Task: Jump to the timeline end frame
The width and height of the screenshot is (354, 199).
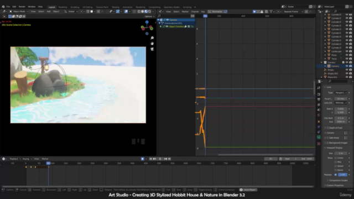Action: point(169,159)
